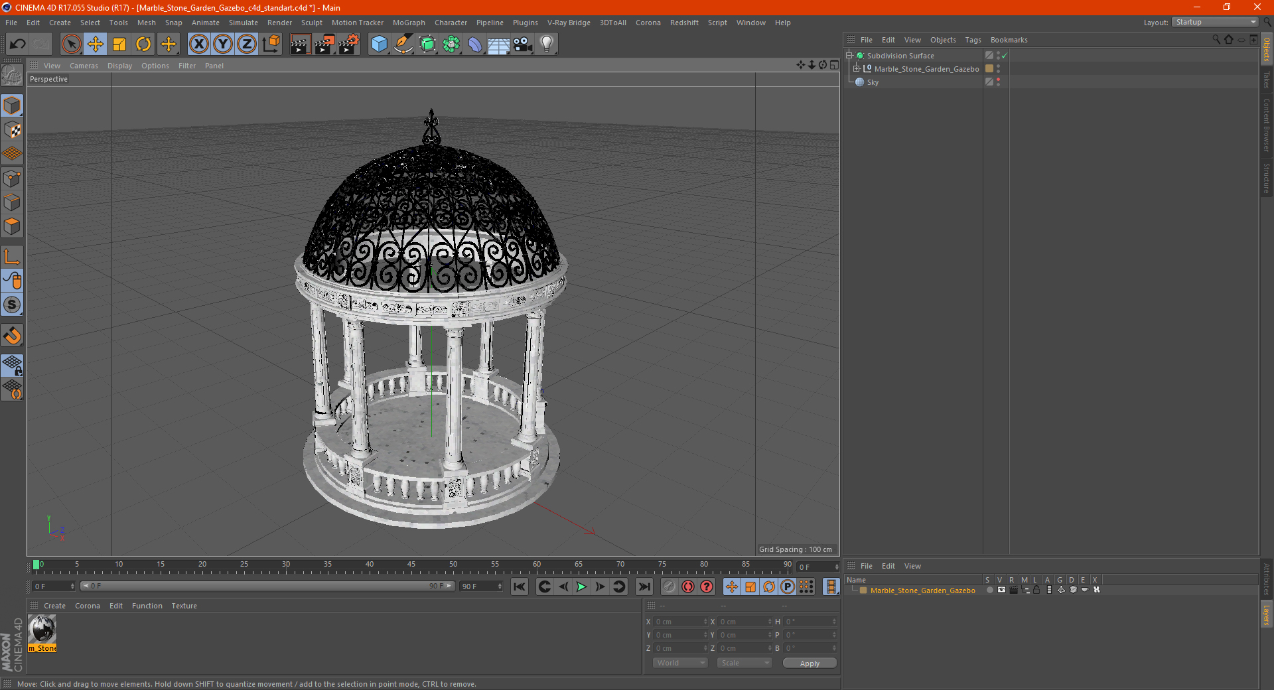The height and width of the screenshot is (690, 1274).
Task: Select the Spline Pen tool icon
Action: 403,44
